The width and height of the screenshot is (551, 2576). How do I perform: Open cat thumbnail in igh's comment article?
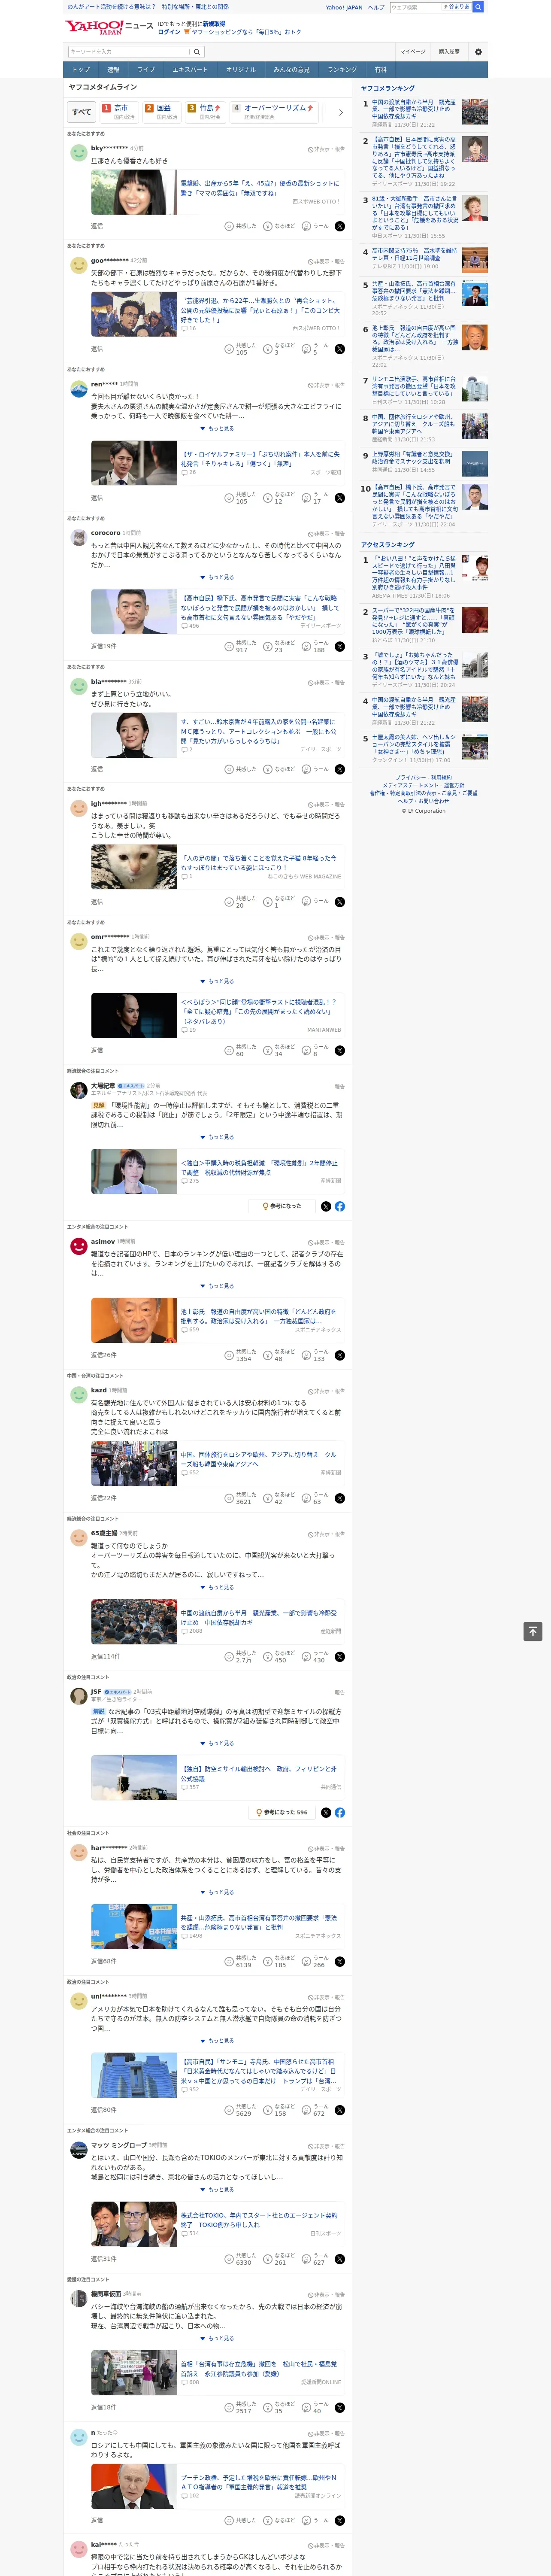click(x=134, y=867)
